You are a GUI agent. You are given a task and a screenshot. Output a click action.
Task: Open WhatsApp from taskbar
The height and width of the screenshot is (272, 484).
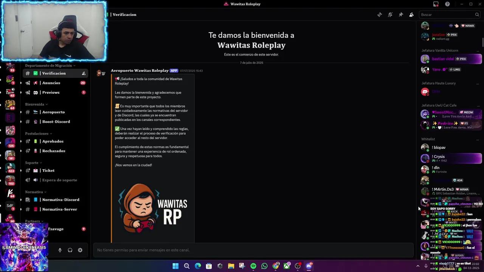[x=264, y=266]
